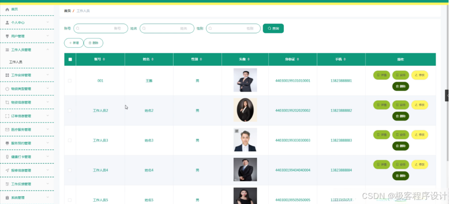Click 安排 for 工作人员3 row
Viewport: 449px width, 204px height.
tap(400, 135)
